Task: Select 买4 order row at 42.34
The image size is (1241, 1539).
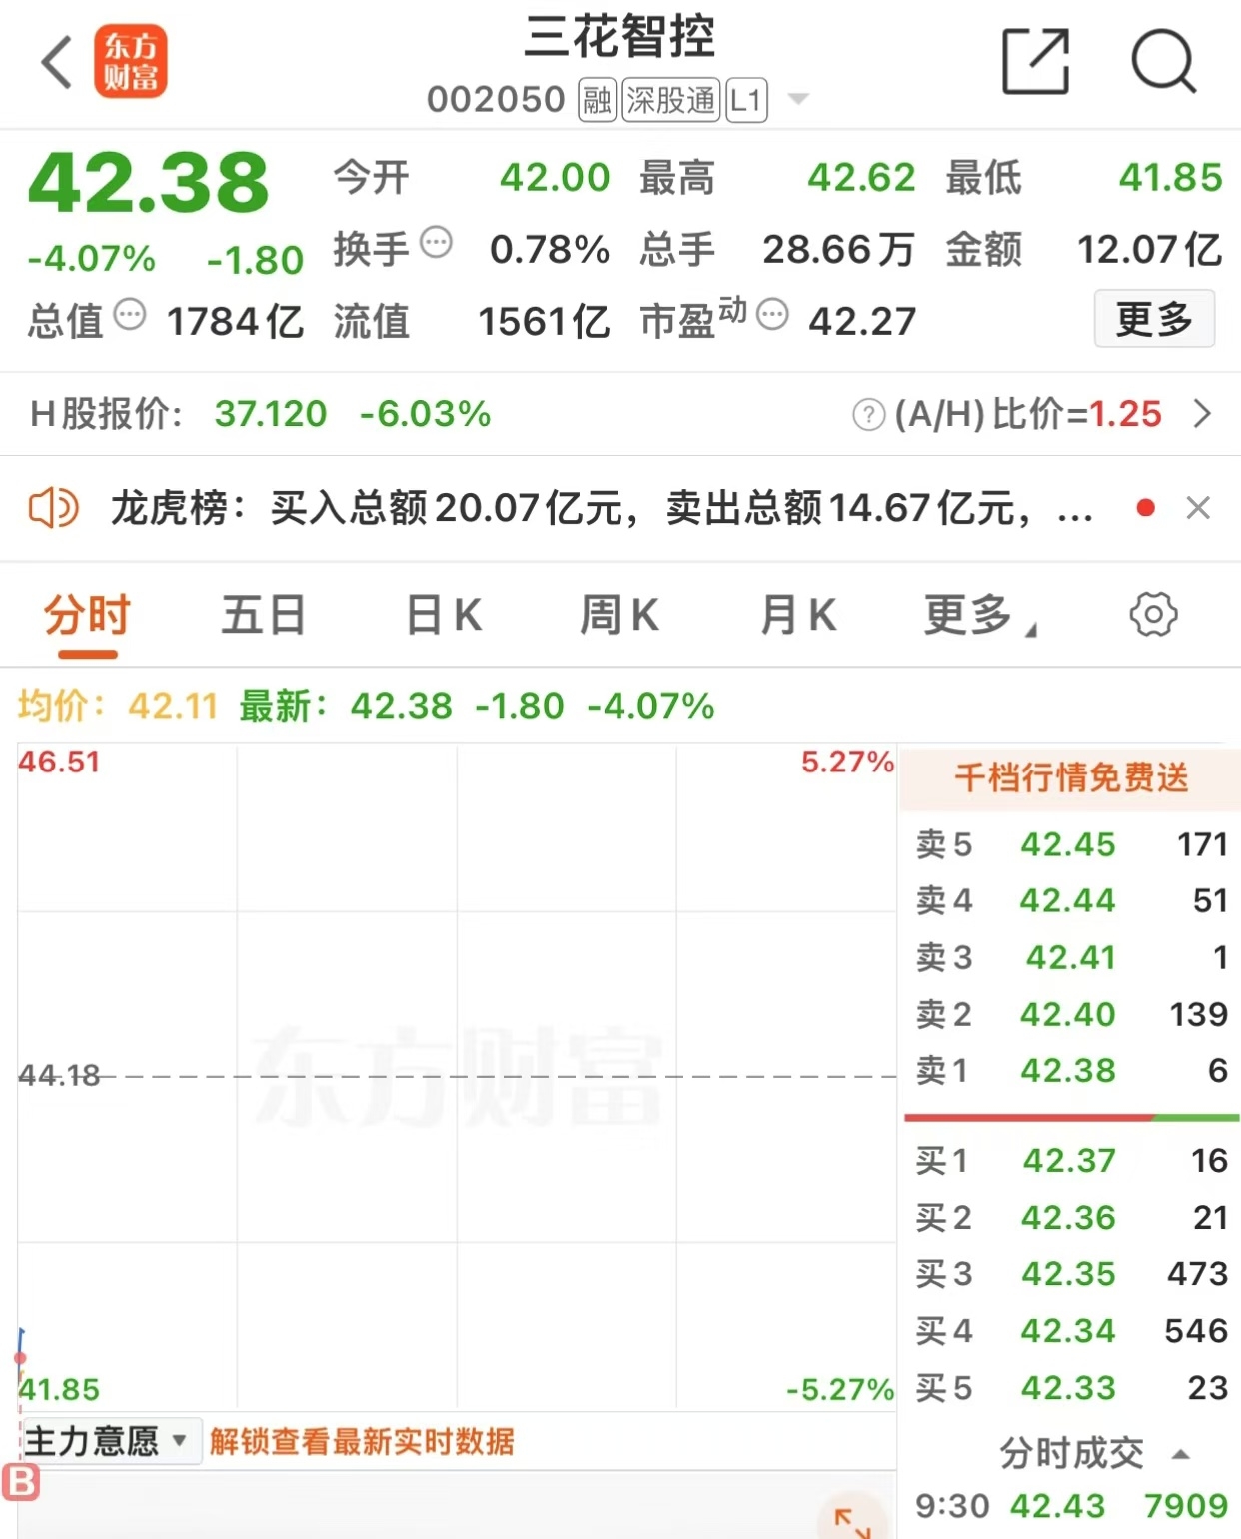Action: point(1071,1331)
